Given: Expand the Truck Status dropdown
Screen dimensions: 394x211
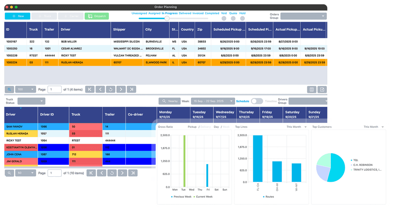Looking at the screenshot, I should coord(31,101).
